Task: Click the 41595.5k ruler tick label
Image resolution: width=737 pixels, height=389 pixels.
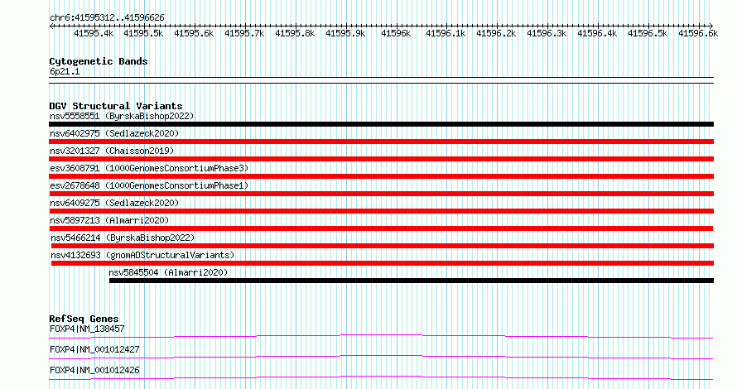Action: pos(143,33)
